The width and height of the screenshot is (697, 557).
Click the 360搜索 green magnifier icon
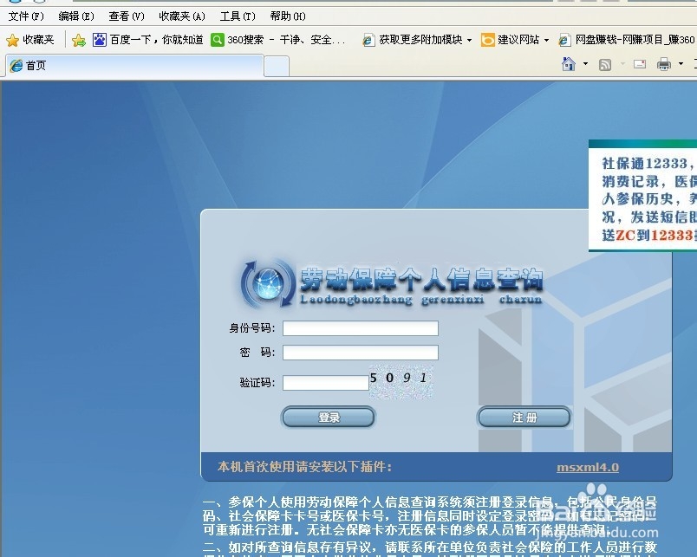pyautogui.click(x=217, y=40)
